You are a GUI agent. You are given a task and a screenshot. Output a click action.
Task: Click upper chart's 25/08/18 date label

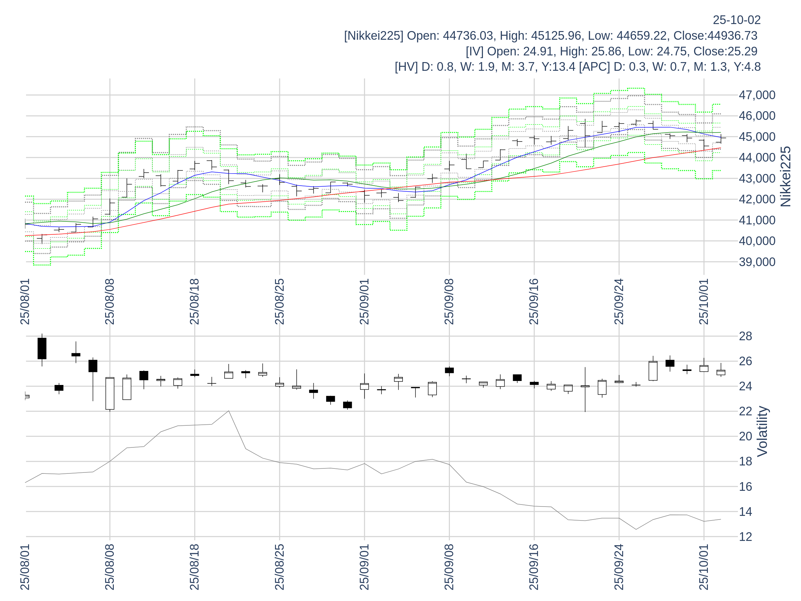point(195,302)
